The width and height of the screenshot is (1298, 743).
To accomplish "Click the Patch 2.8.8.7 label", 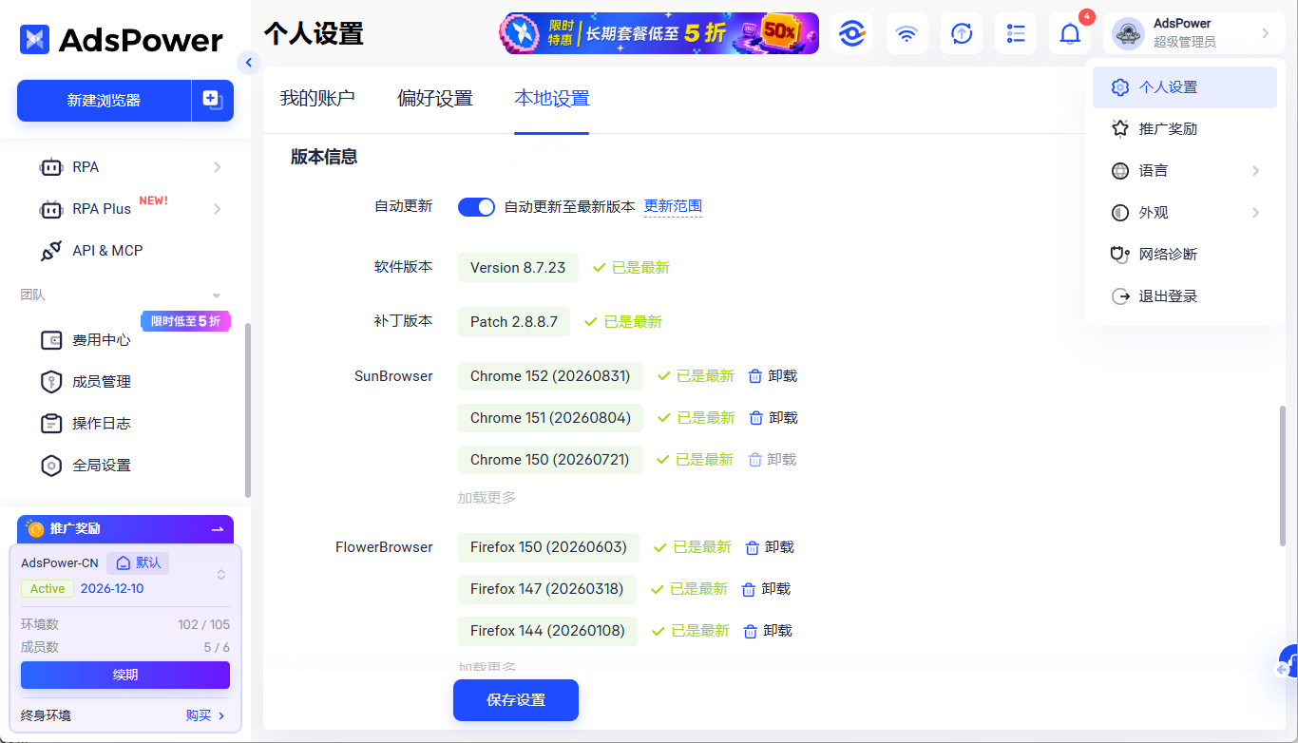I will [514, 322].
